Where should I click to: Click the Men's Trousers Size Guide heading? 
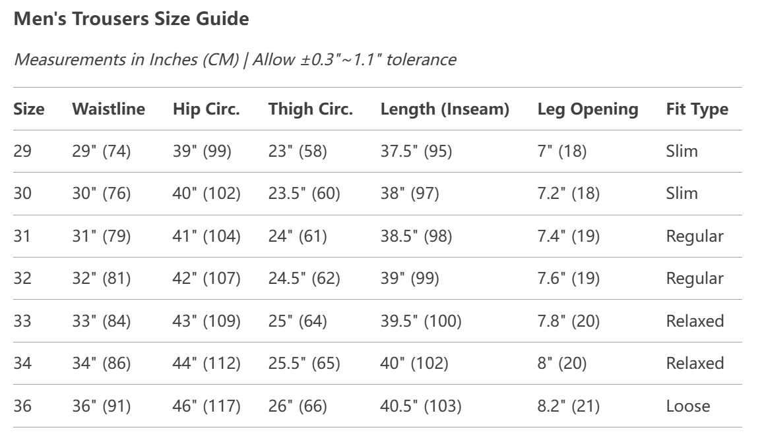coord(131,19)
